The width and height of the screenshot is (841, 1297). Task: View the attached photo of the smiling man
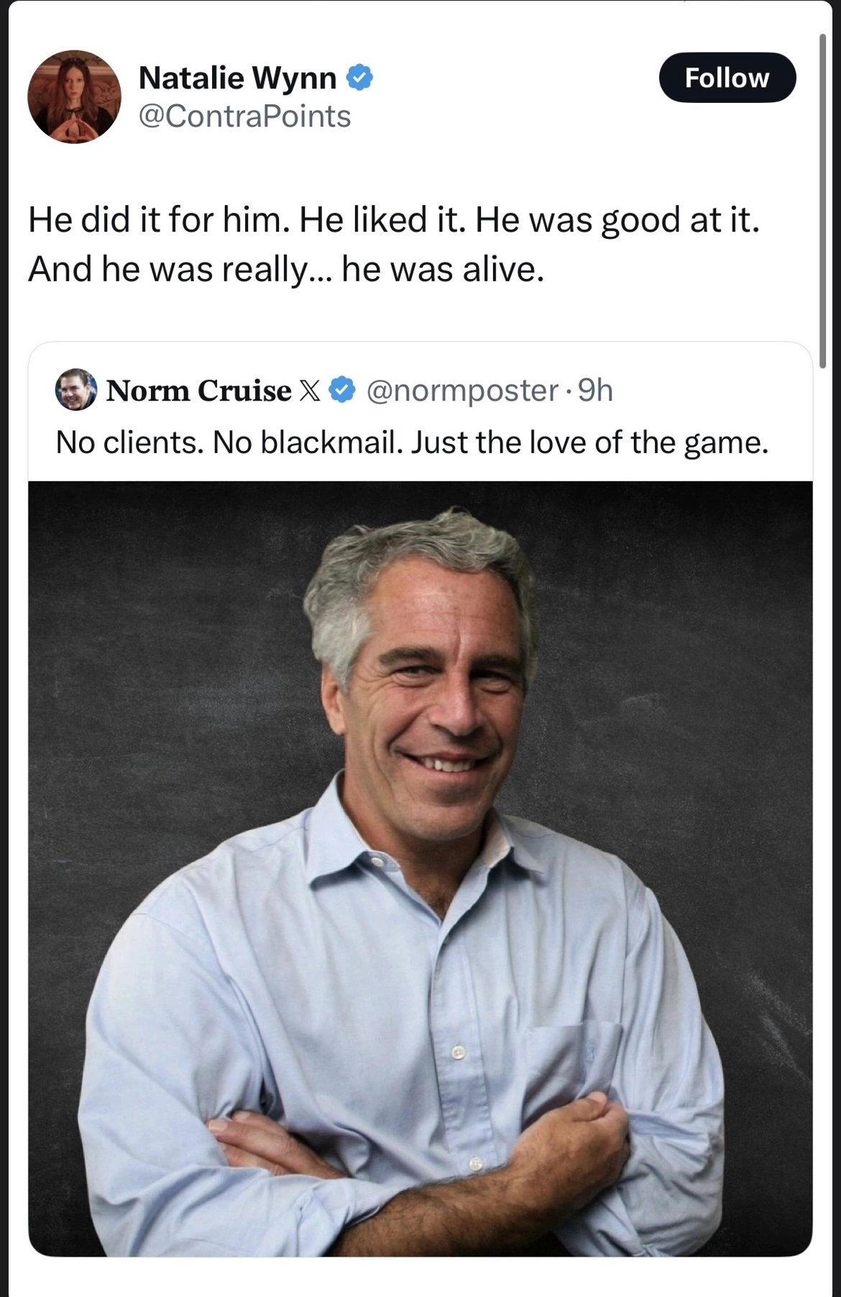point(420,868)
